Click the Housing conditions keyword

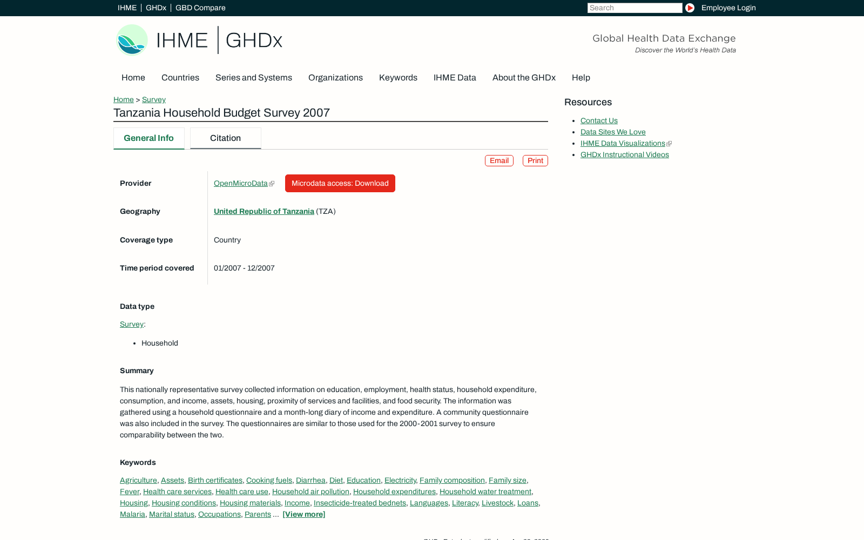[x=184, y=503]
